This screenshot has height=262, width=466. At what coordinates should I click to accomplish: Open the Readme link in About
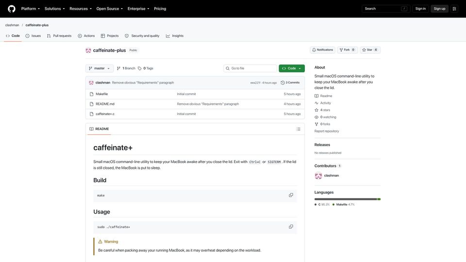coord(323,96)
